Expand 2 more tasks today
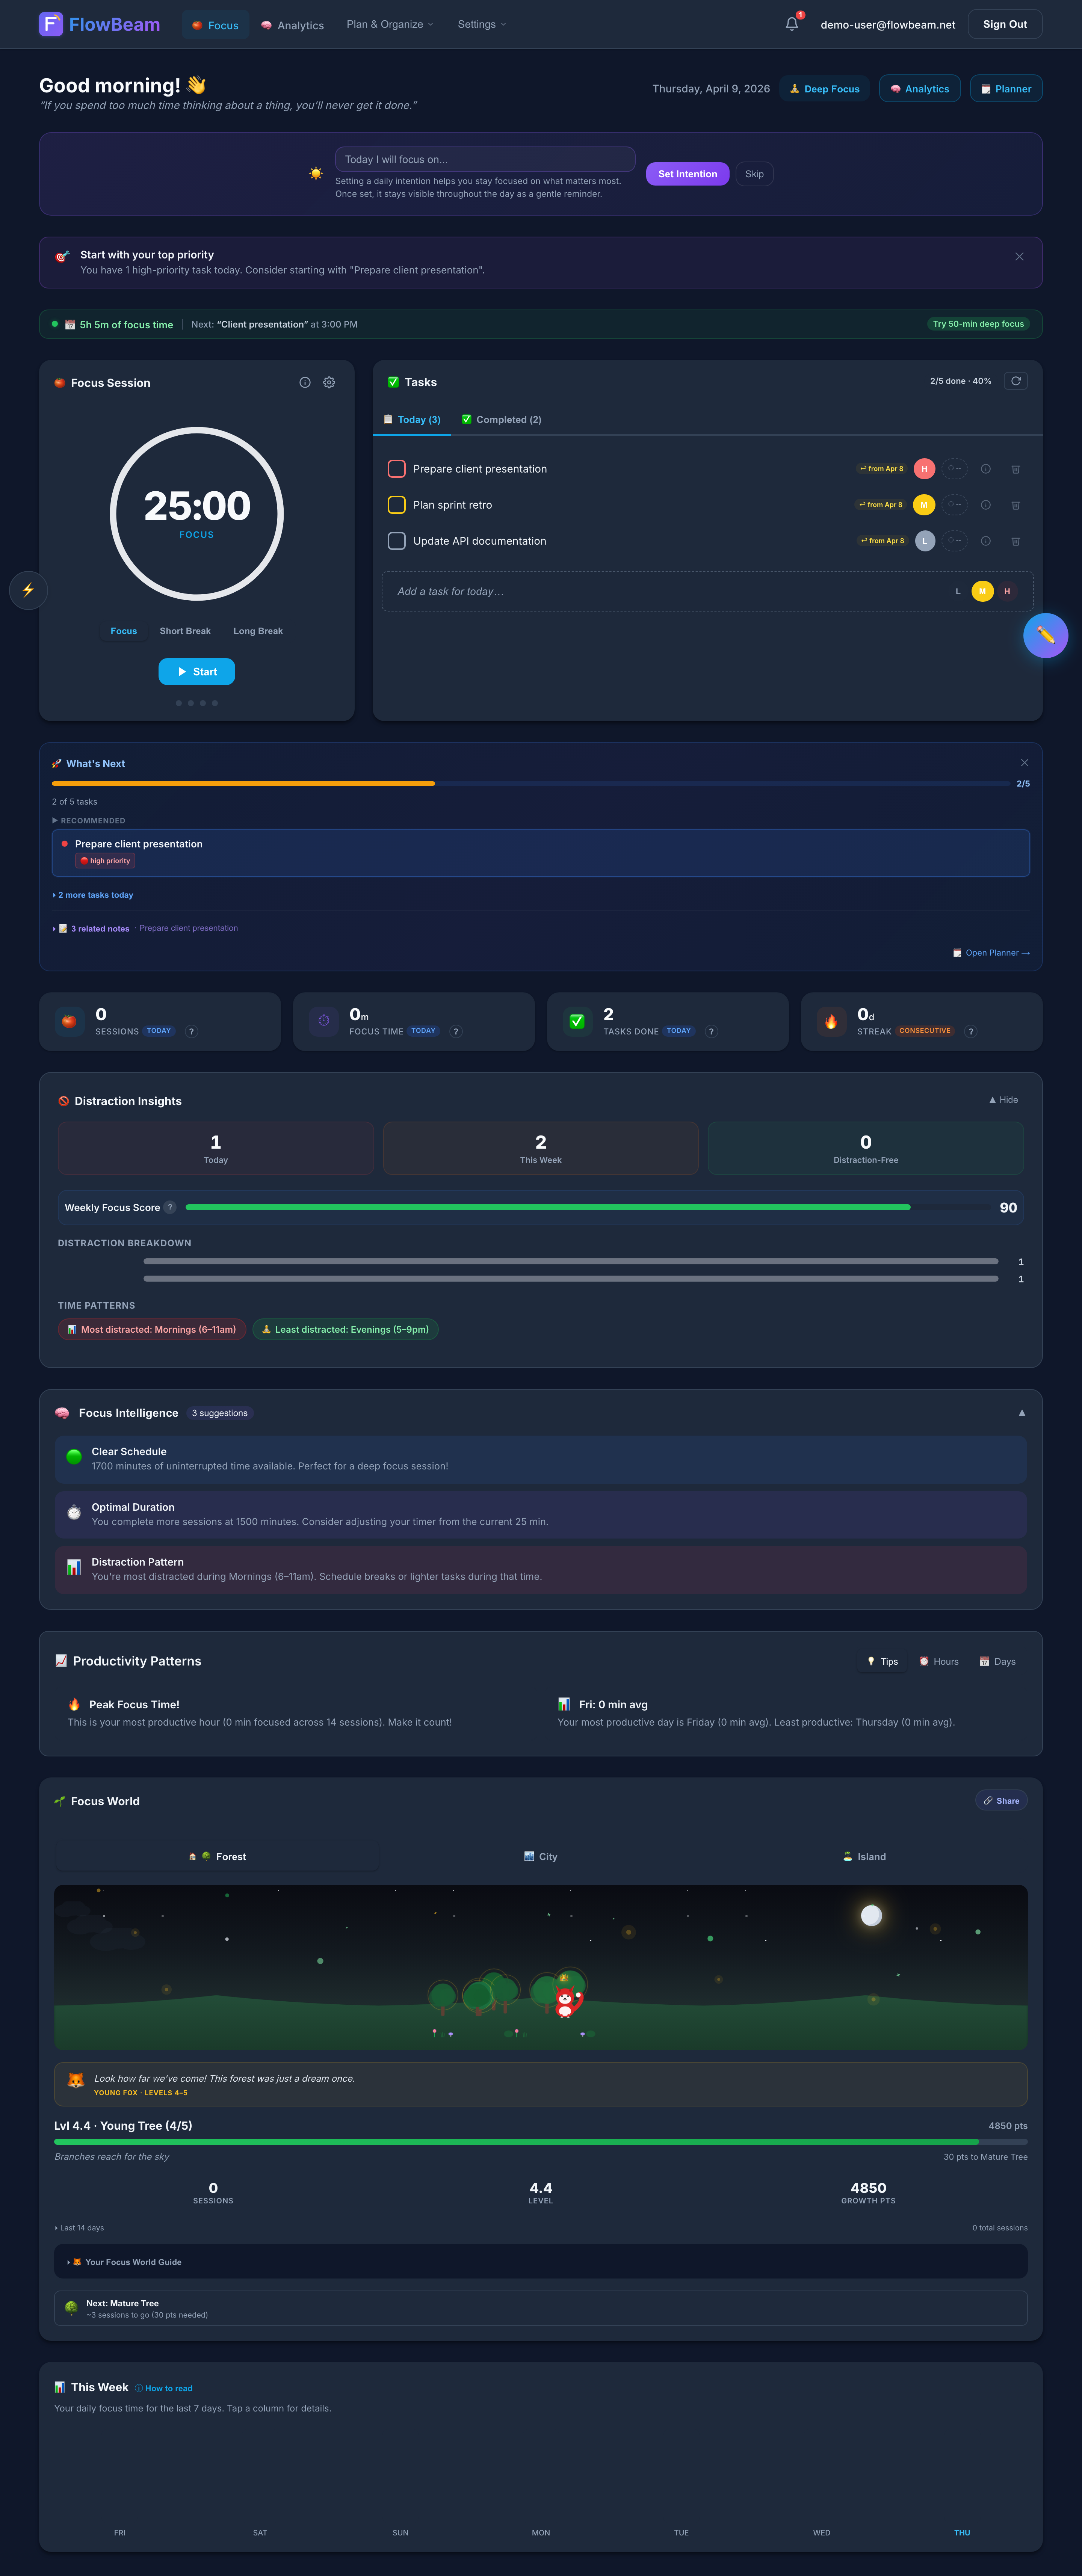 tap(93, 895)
